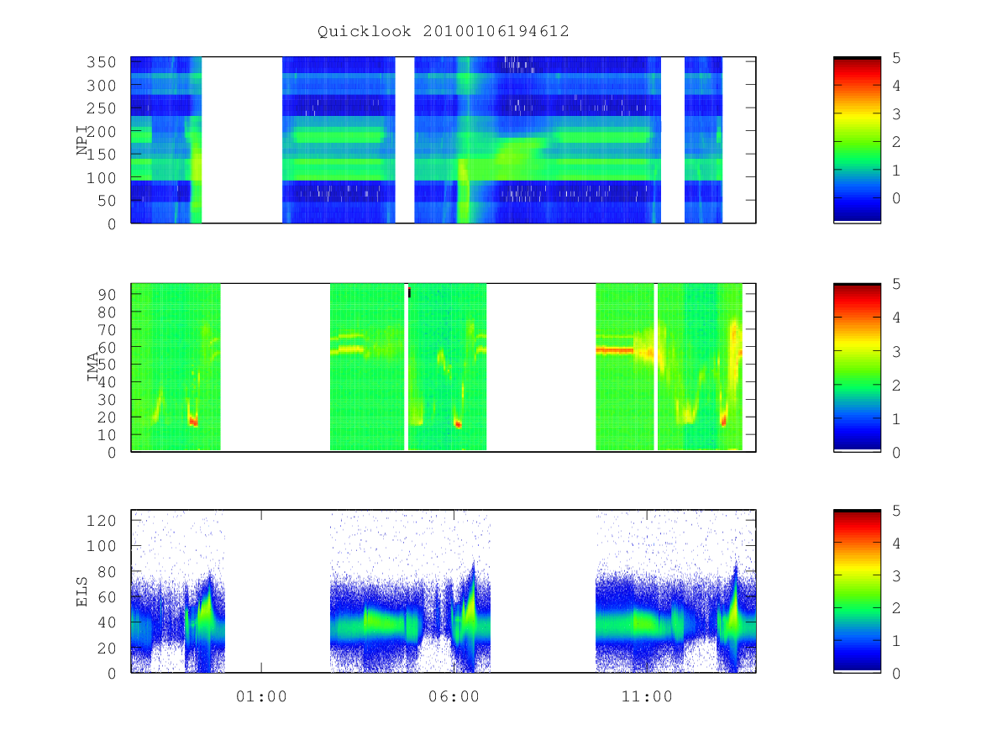Click the 80 tick on IMA axis
1008x756 pixels.
(x=108, y=312)
